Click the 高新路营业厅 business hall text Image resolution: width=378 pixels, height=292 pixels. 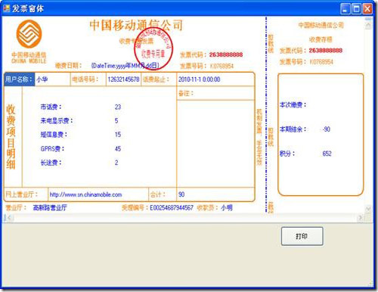(x=50, y=207)
